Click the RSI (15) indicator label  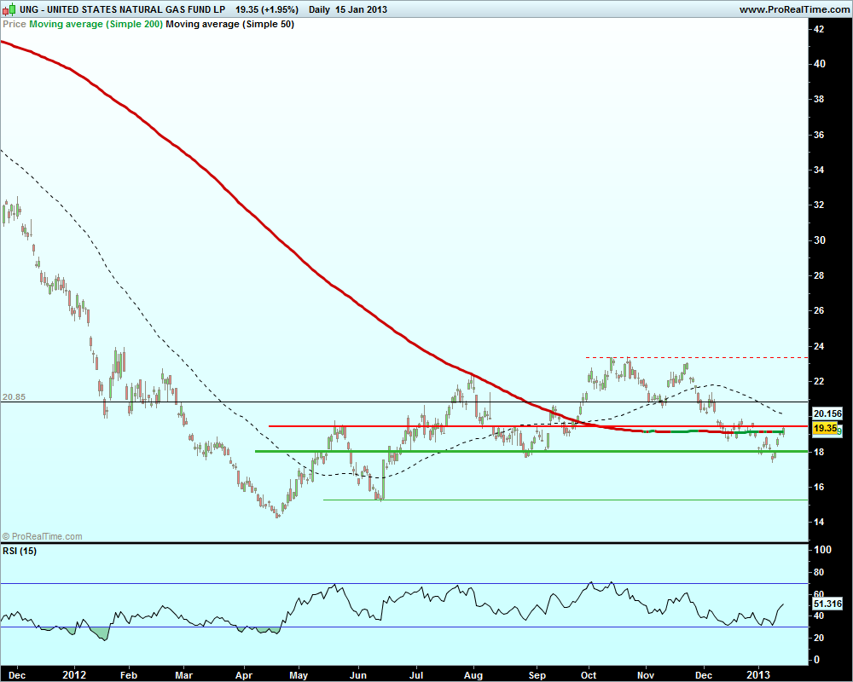tap(20, 551)
